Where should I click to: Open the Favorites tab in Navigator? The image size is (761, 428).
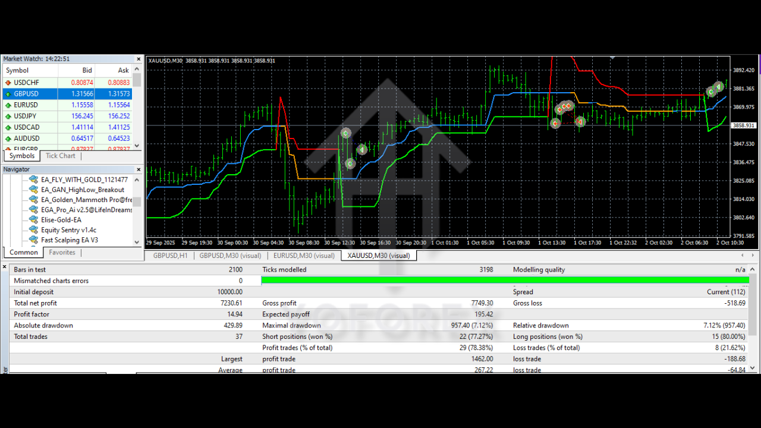tap(62, 253)
